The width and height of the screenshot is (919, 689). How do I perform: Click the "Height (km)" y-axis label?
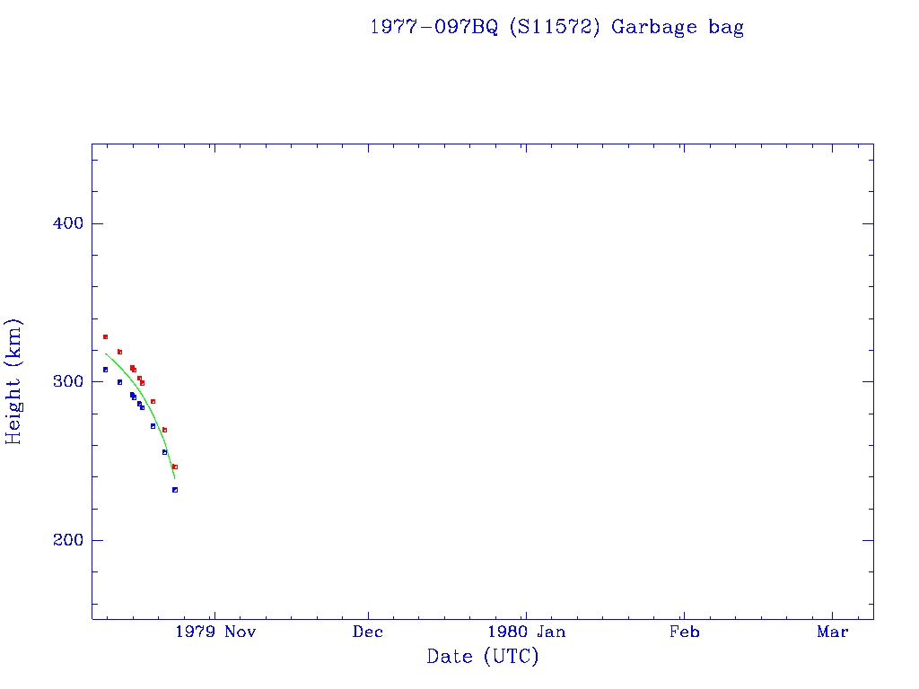[x=13, y=381]
